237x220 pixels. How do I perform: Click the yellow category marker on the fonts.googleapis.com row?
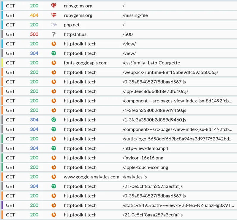click(2, 63)
